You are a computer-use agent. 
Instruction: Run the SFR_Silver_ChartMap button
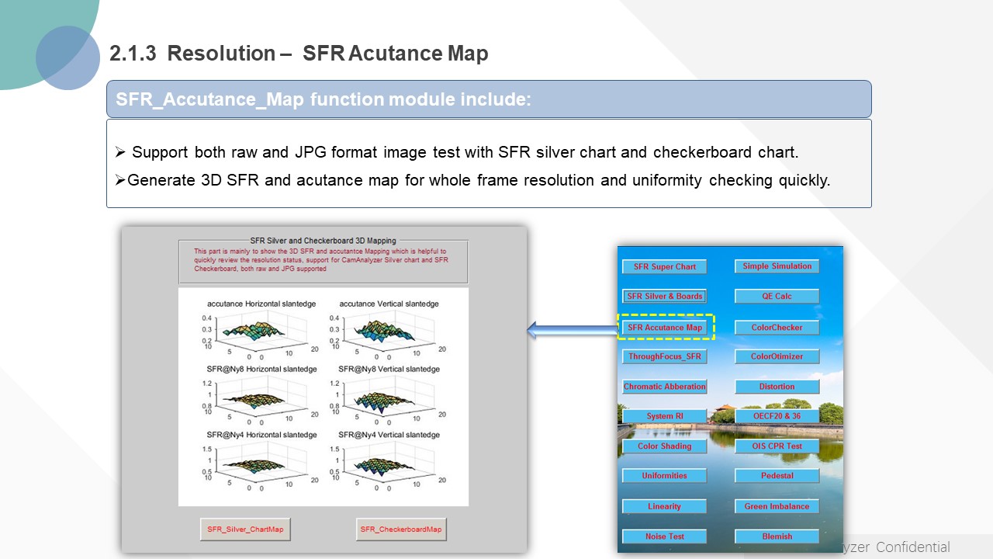pyautogui.click(x=245, y=529)
